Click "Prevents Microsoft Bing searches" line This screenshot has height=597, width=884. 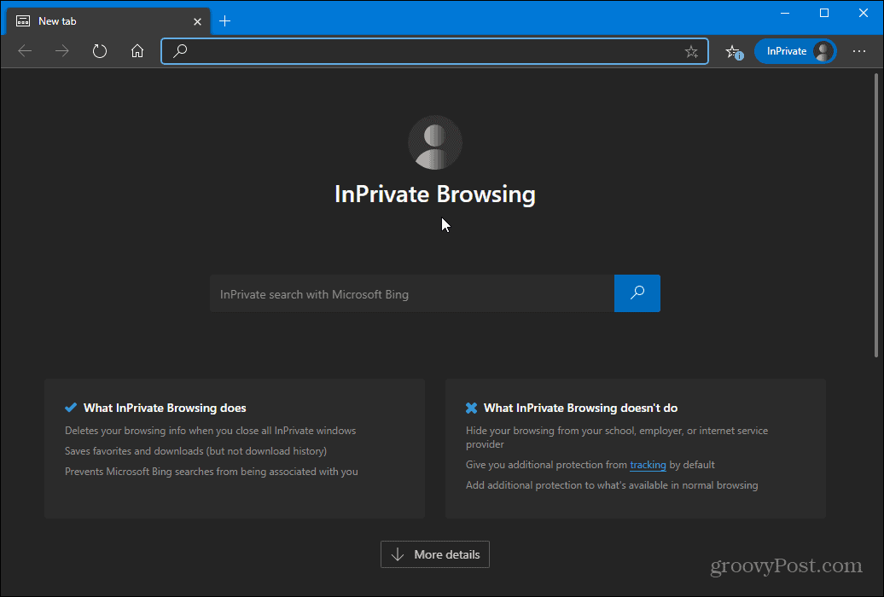tap(212, 472)
